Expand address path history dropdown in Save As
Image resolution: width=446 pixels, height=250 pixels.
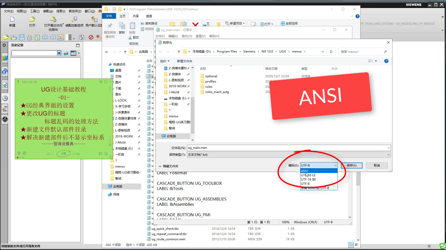(323, 52)
